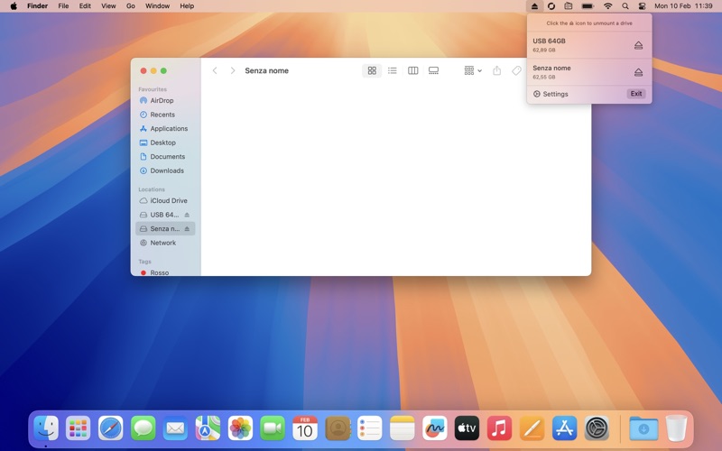Select the Senza nome row in the popup

pyautogui.click(x=589, y=72)
